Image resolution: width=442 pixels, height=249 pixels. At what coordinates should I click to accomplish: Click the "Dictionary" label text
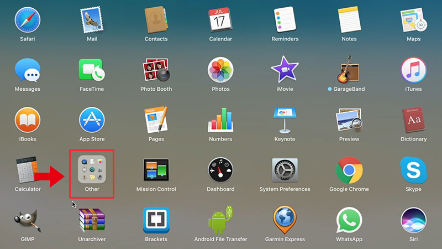(x=413, y=139)
